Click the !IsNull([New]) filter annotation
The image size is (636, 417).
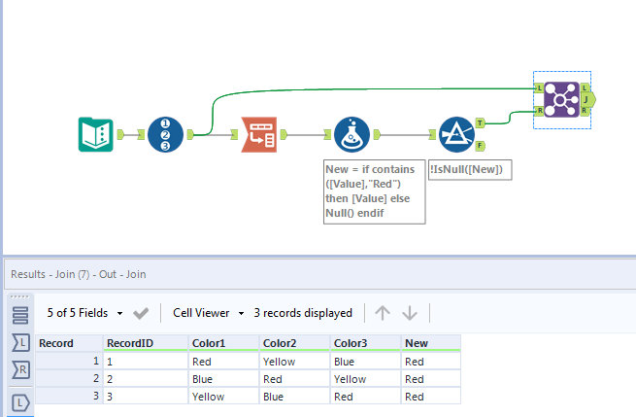click(470, 170)
